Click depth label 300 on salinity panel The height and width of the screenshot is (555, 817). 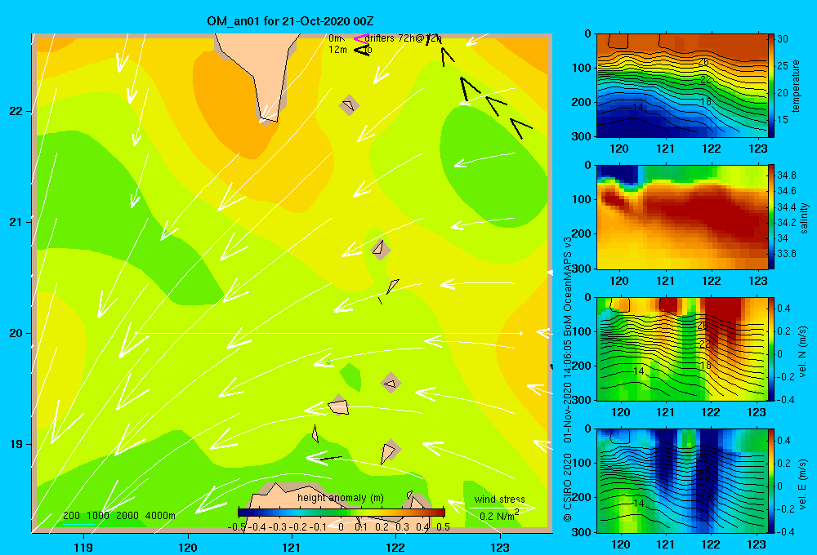(x=583, y=269)
